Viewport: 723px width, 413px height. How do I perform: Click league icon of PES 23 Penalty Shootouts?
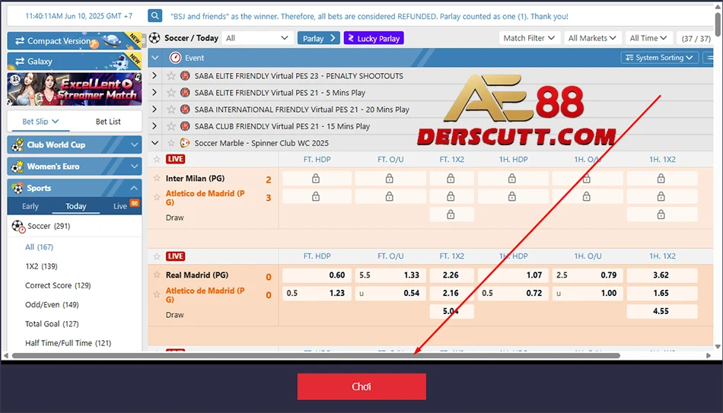[185, 75]
